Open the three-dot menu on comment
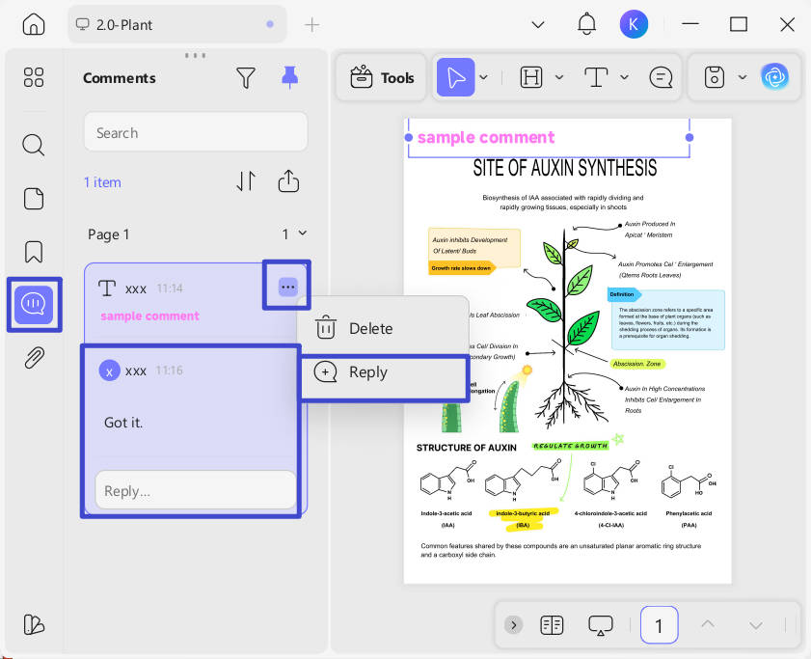 287,287
